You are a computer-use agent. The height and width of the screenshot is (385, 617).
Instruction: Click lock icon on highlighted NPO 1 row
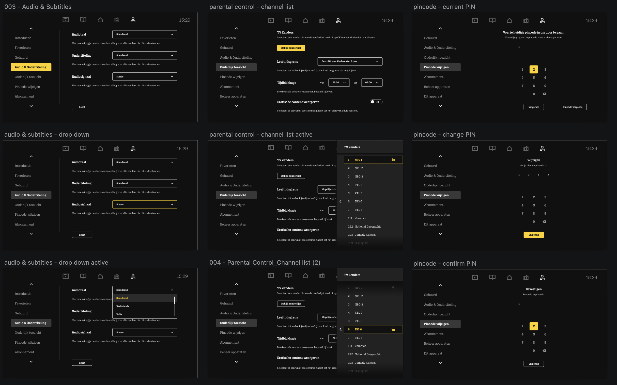pyautogui.click(x=393, y=160)
